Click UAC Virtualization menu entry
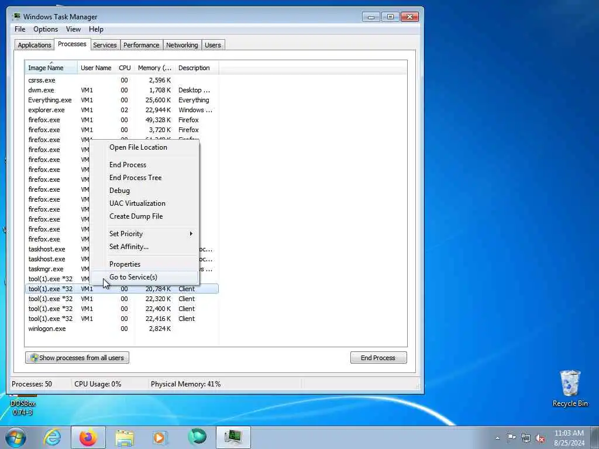 (x=144, y=203)
